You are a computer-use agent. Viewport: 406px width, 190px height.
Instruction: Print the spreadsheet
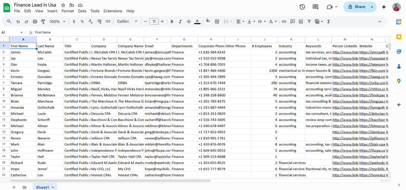pyautogui.click(x=35, y=21)
